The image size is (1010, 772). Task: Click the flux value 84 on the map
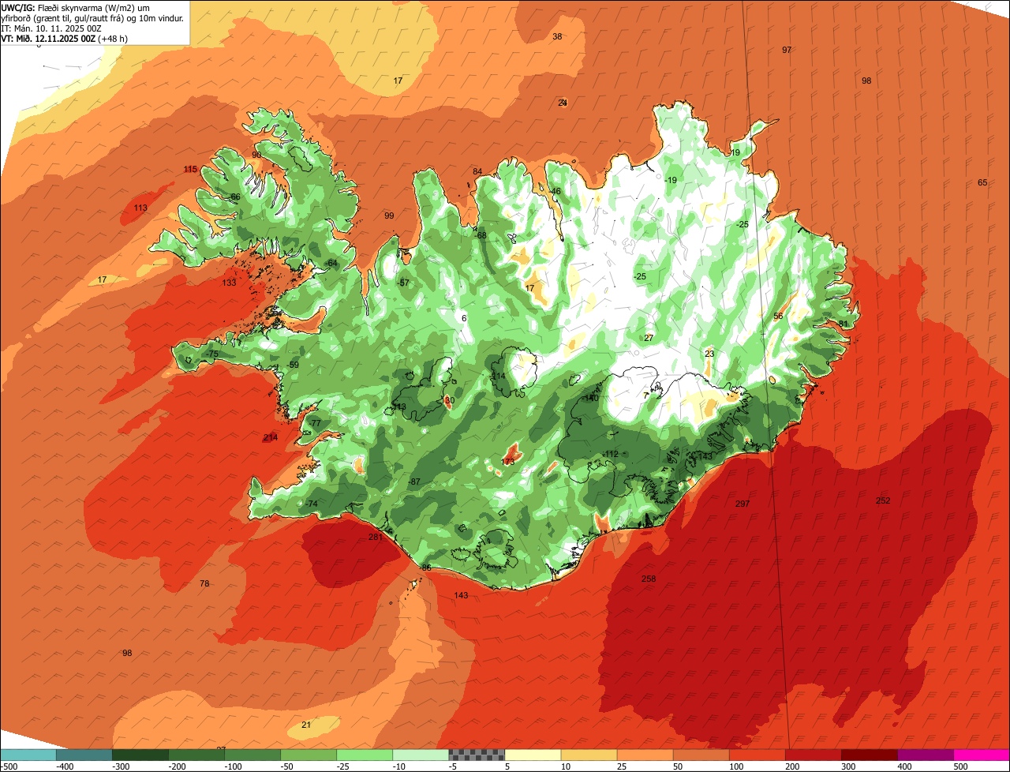477,171
